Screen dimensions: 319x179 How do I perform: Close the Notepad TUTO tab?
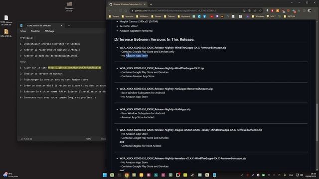pos(61,25)
